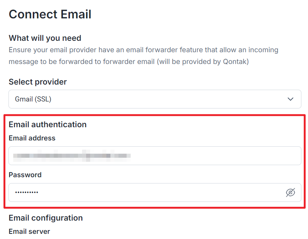This screenshot has height=239, width=308.
Task: Click the Gmail (SSL) selected value text
Action: (33, 99)
